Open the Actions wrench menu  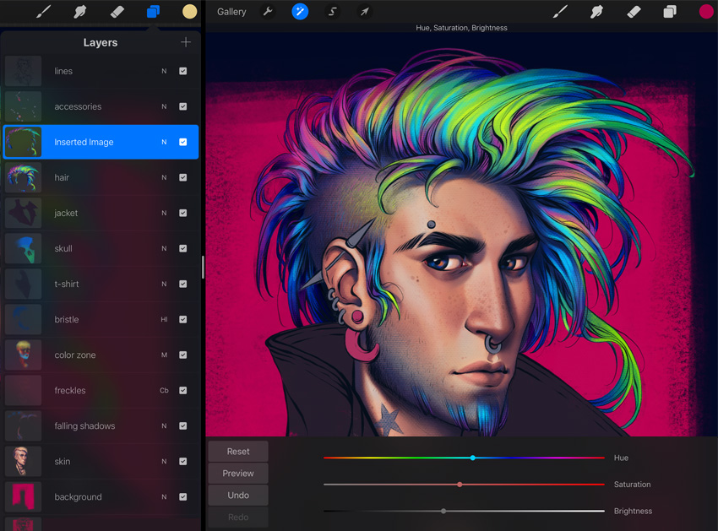point(268,12)
